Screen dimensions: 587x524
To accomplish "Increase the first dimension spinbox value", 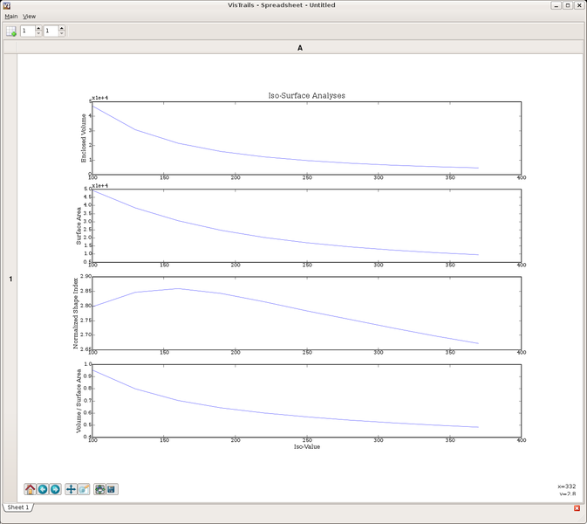I will [38, 29].
